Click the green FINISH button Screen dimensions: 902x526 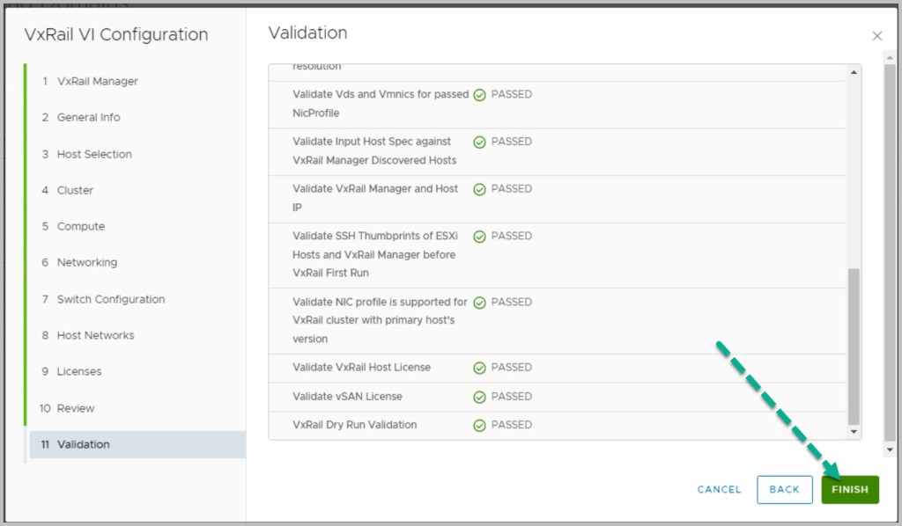849,490
